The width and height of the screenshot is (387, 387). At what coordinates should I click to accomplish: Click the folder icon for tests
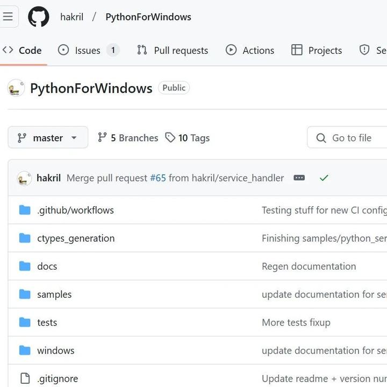[x=25, y=322]
